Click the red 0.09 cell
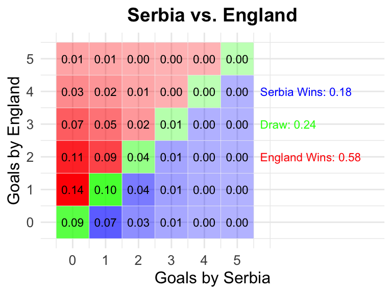The width and height of the screenshot is (392, 294). [x=106, y=157]
